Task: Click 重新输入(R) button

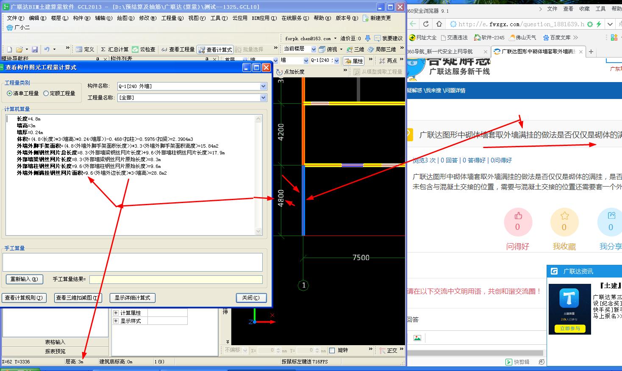Action: point(24,279)
